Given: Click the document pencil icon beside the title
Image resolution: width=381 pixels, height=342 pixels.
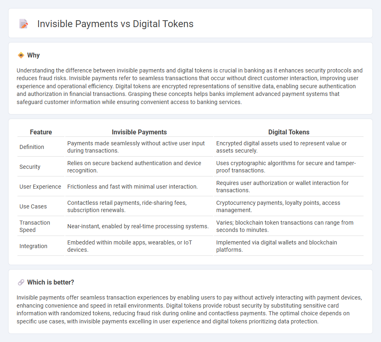Looking at the screenshot, I should coord(24,24).
